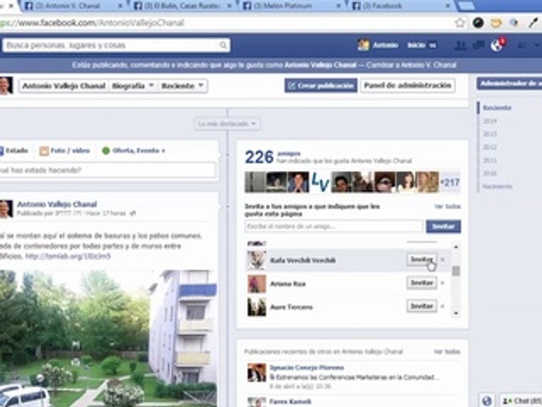Screen dimensions: 542x407
Task: Open Ignacio Conejo Moreno avatar
Action: point(256,373)
